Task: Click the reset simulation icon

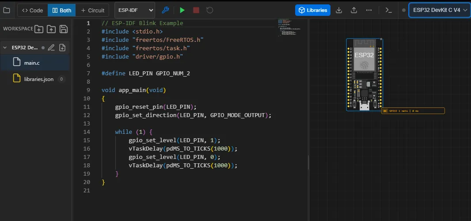Action: [210, 10]
